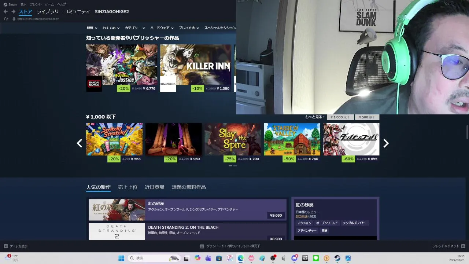Open the 表示 menu
This screenshot has width=469, height=264.
23,4
